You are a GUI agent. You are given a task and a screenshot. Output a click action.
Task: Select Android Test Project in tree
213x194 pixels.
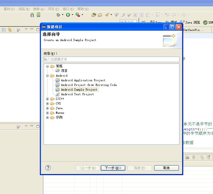[78, 94]
